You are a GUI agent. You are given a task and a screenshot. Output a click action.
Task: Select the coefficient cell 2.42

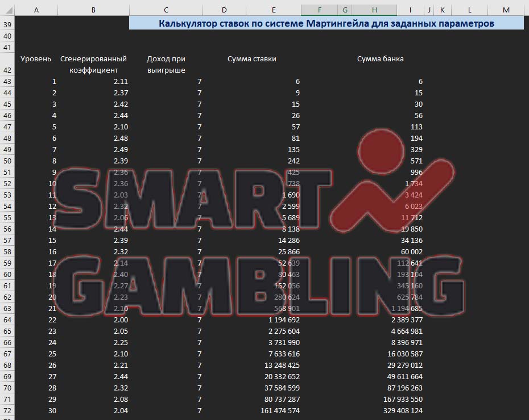(93, 104)
